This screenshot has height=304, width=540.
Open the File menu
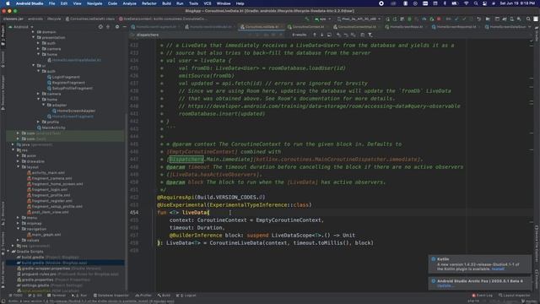pyautogui.click(x=51, y=3)
